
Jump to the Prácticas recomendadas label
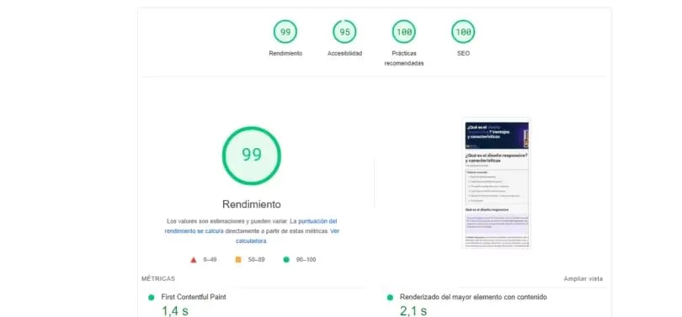(x=403, y=58)
